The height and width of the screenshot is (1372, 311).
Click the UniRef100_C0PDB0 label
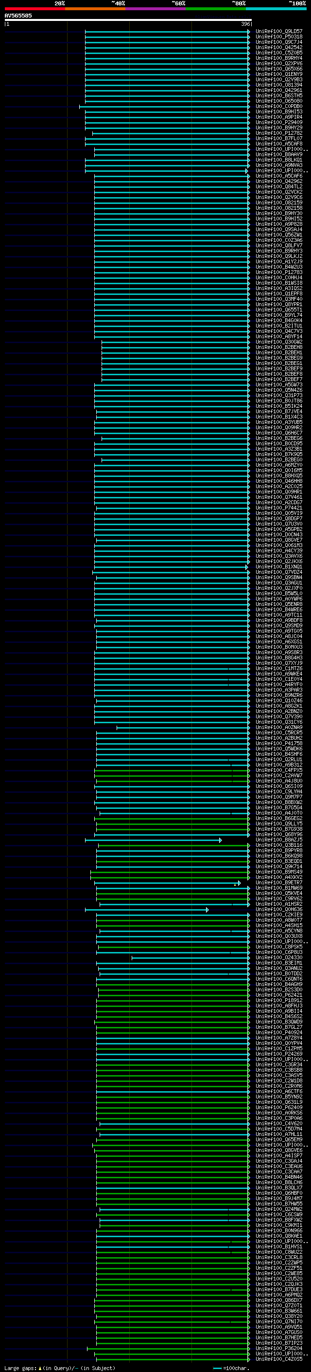pos(279,106)
